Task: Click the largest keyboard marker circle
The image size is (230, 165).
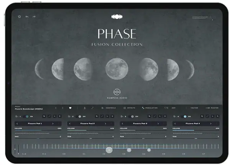Action: coord(109,150)
